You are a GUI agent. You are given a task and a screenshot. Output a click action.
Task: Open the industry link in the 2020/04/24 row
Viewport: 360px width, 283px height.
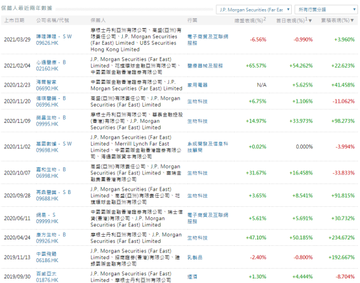click(x=198, y=237)
